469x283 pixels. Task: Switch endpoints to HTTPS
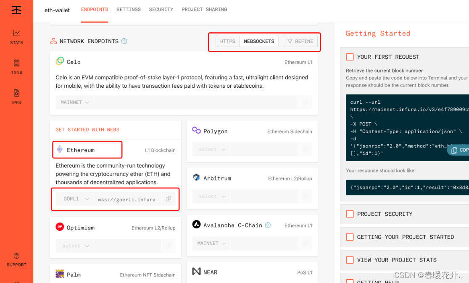[x=228, y=41]
